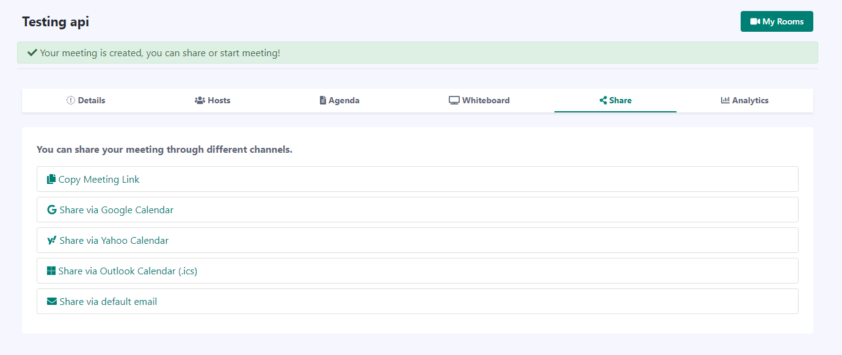Share via Yahoo Calendar
This screenshot has width=842, height=355.
pyautogui.click(x=114, y=241)
